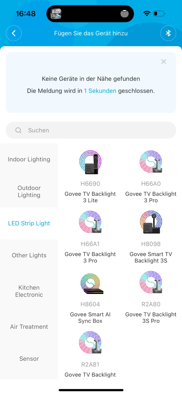Open the Other Lights category
Viewport: 182px width, 395px height.
[29, 255]
